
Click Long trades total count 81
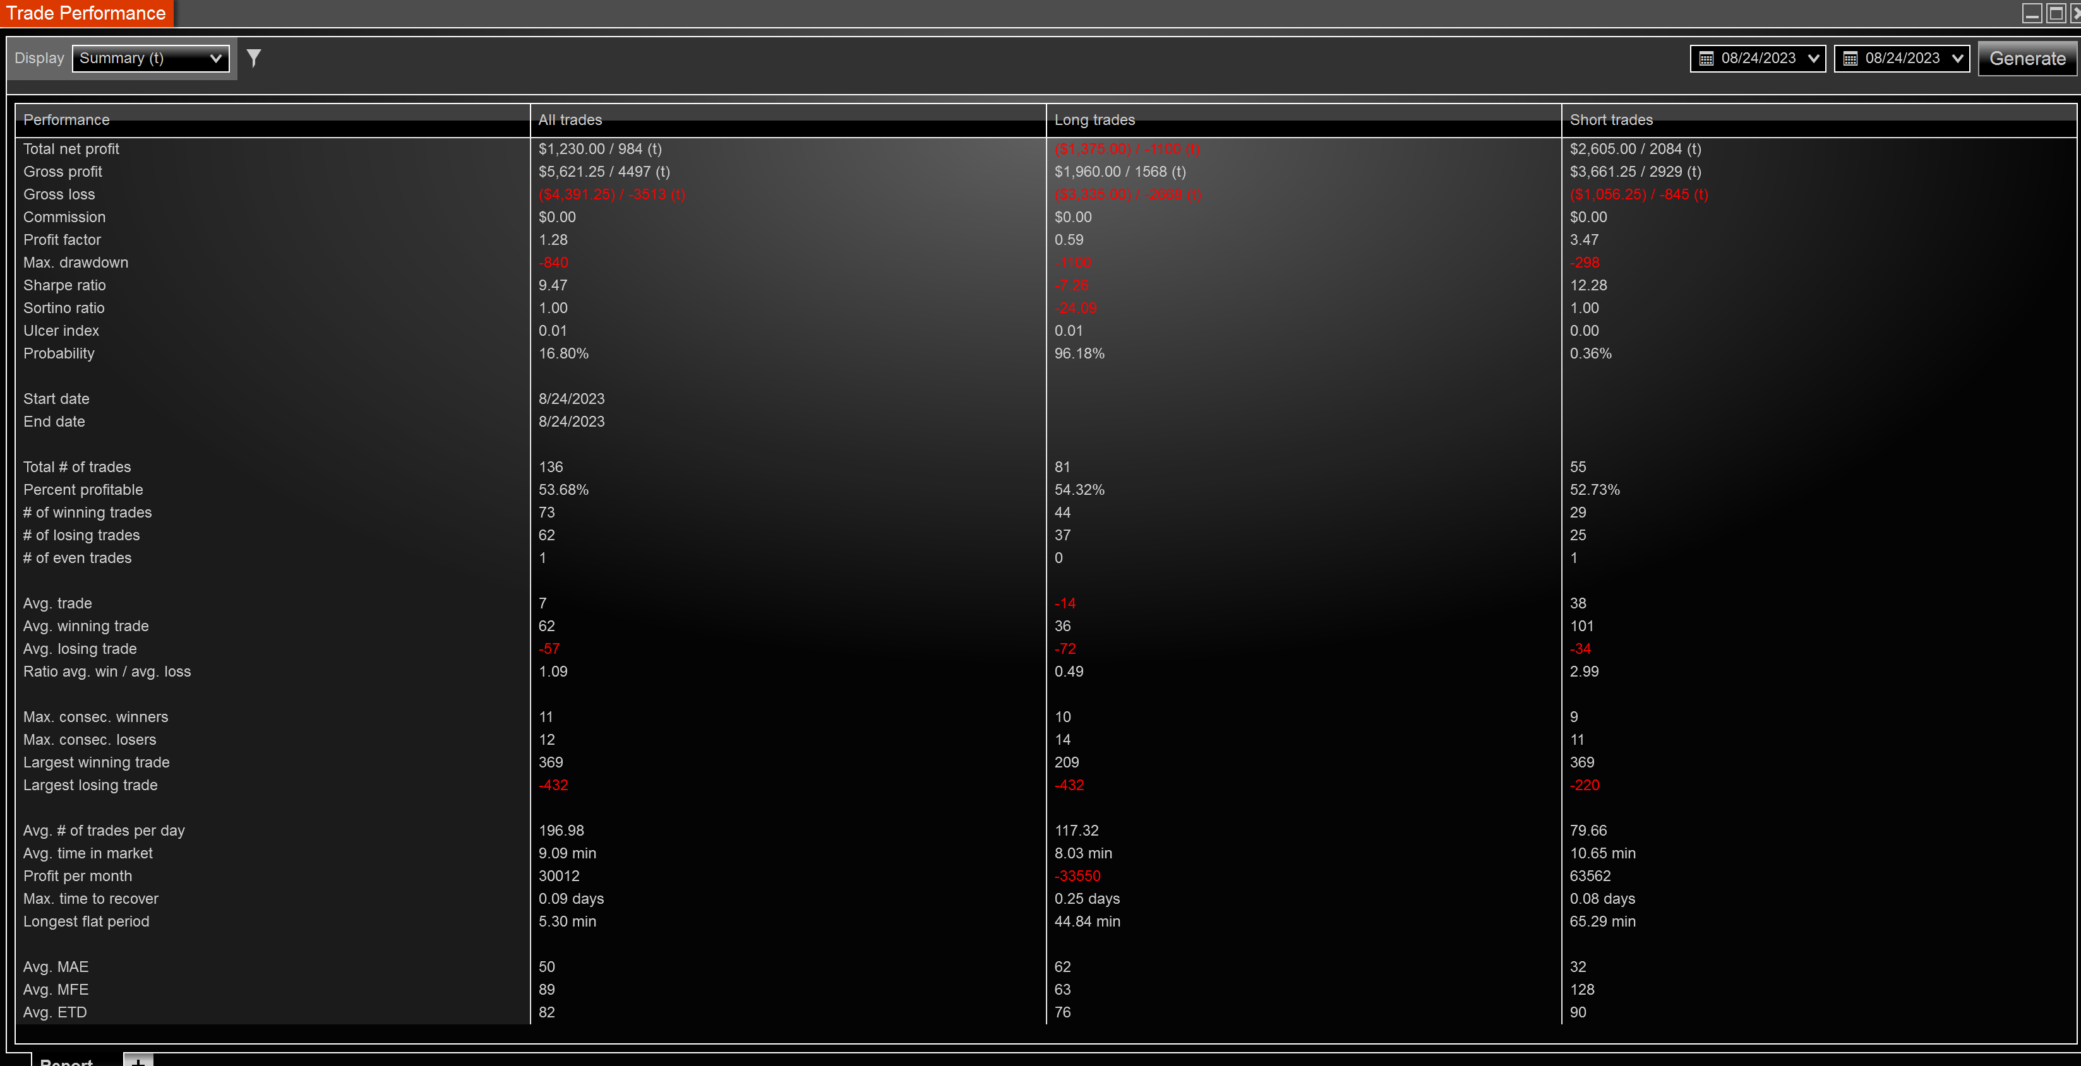coord(1062,466)
